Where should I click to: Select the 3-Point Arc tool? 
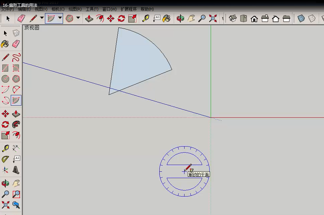point(5,100)
